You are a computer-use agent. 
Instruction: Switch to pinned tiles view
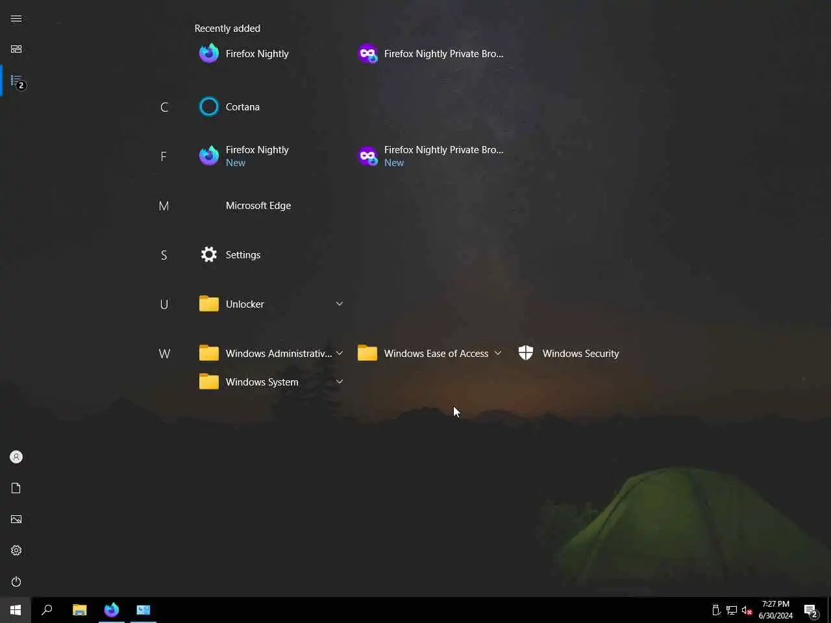point(16,49)
